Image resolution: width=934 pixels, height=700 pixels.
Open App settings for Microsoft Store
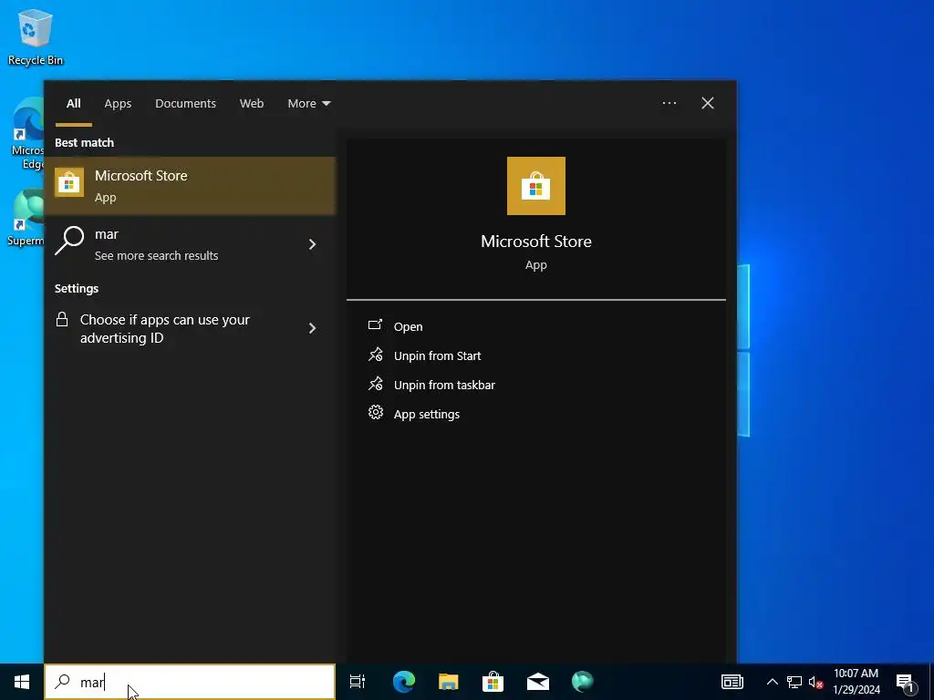[x=427, y=415]
